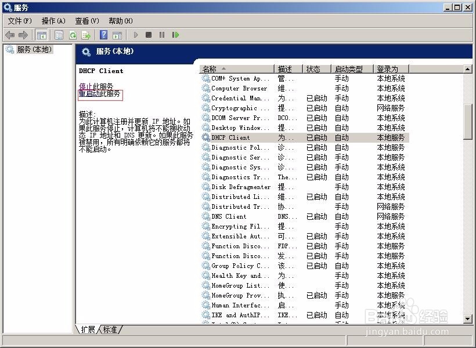
Task: Toggle the console tree visibility icon
Action: 42,34
